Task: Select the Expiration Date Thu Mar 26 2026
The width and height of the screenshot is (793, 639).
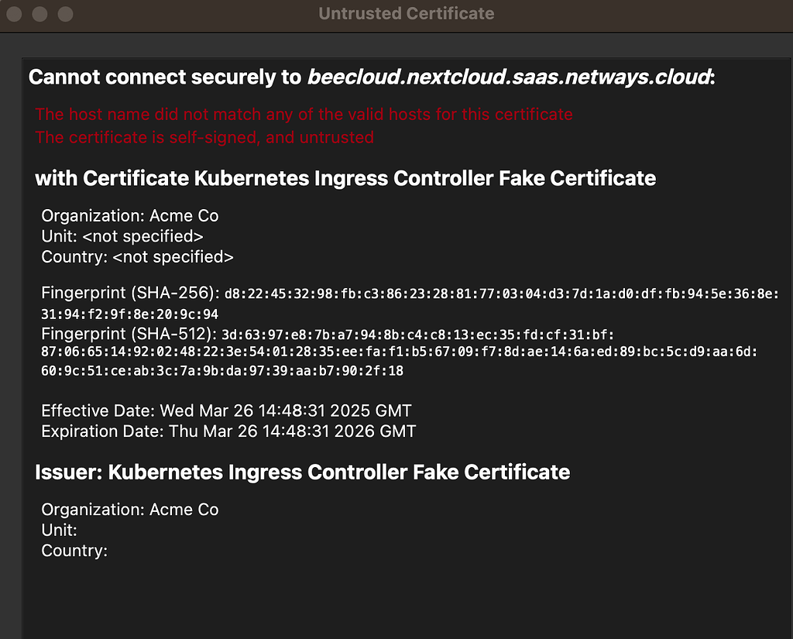Action: pyautogui.click(x=229, y=431)
